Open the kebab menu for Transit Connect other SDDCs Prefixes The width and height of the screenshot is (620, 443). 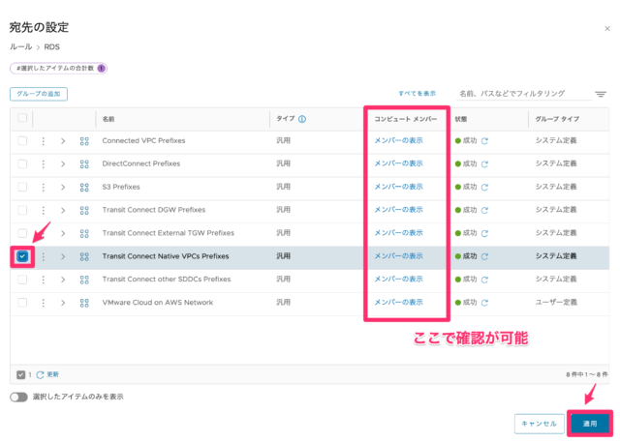tap(43, 280)
